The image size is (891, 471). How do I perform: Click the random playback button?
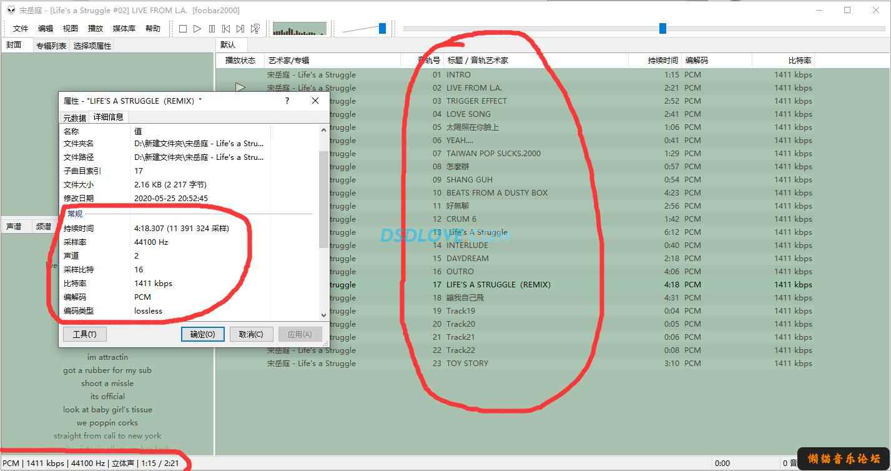[x=255, y=29]
